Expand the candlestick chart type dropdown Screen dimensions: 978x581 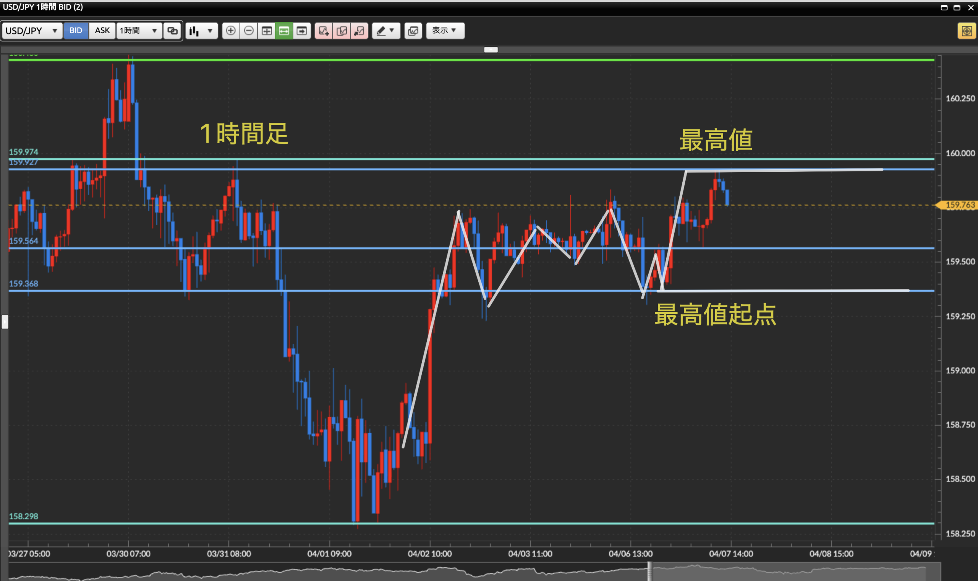pos(201,31)
